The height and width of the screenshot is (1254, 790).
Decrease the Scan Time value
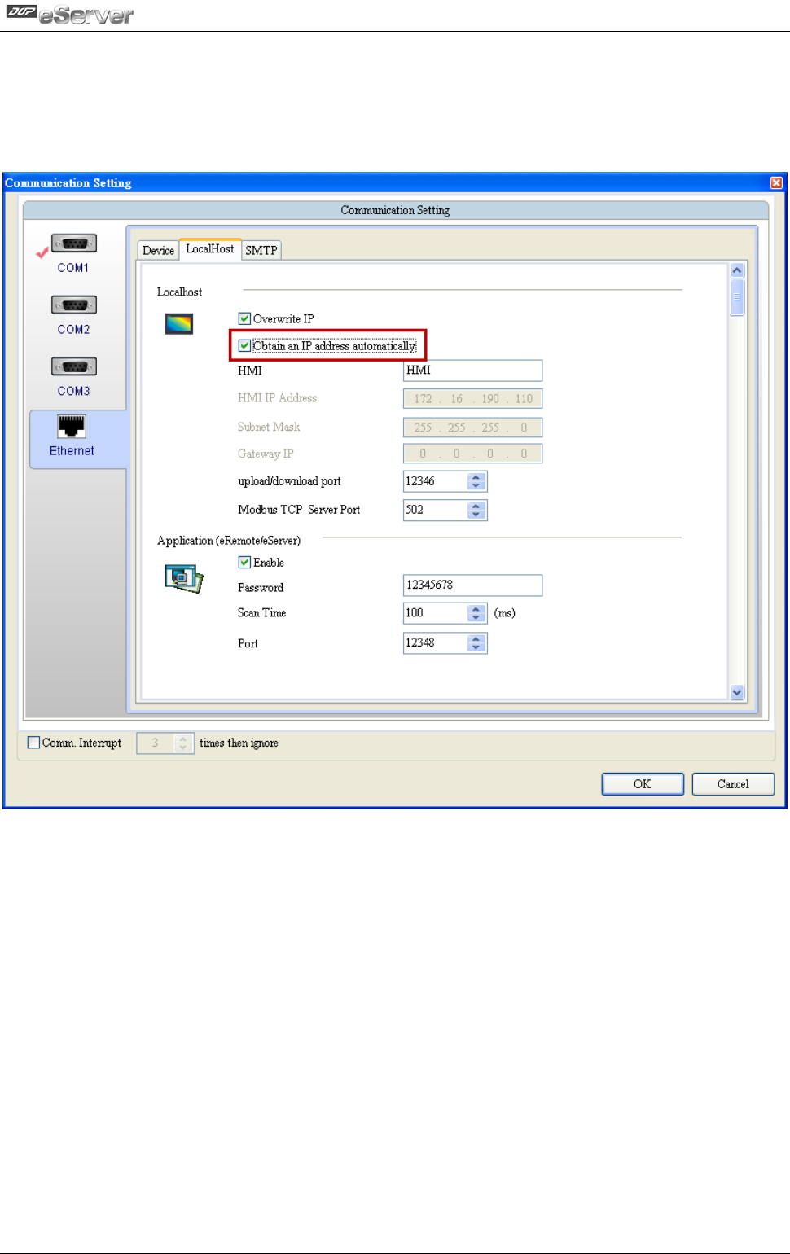click(x=476, y=618)
